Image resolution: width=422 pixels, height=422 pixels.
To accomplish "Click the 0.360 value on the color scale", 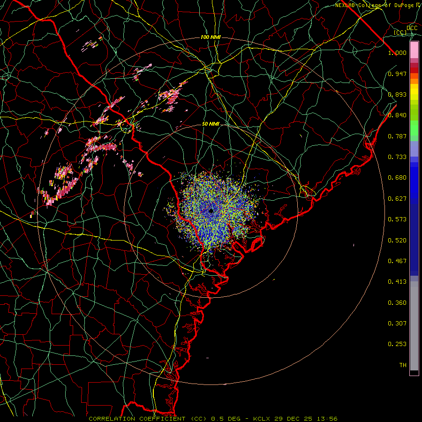I will point(397,303).
